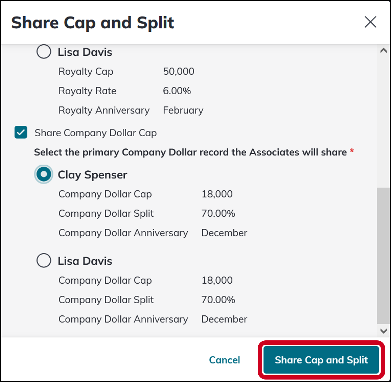Select Lisa Davis as primary Company Dollar record
Screen dimensions: 391x382
pos(44,261)
